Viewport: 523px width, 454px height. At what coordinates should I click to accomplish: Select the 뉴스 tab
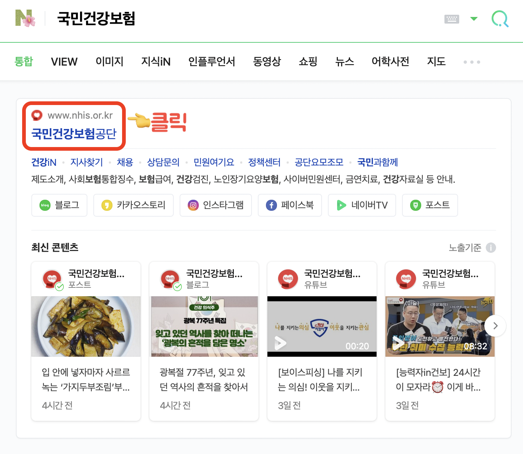pyautogui.click(x=344, y=61)
